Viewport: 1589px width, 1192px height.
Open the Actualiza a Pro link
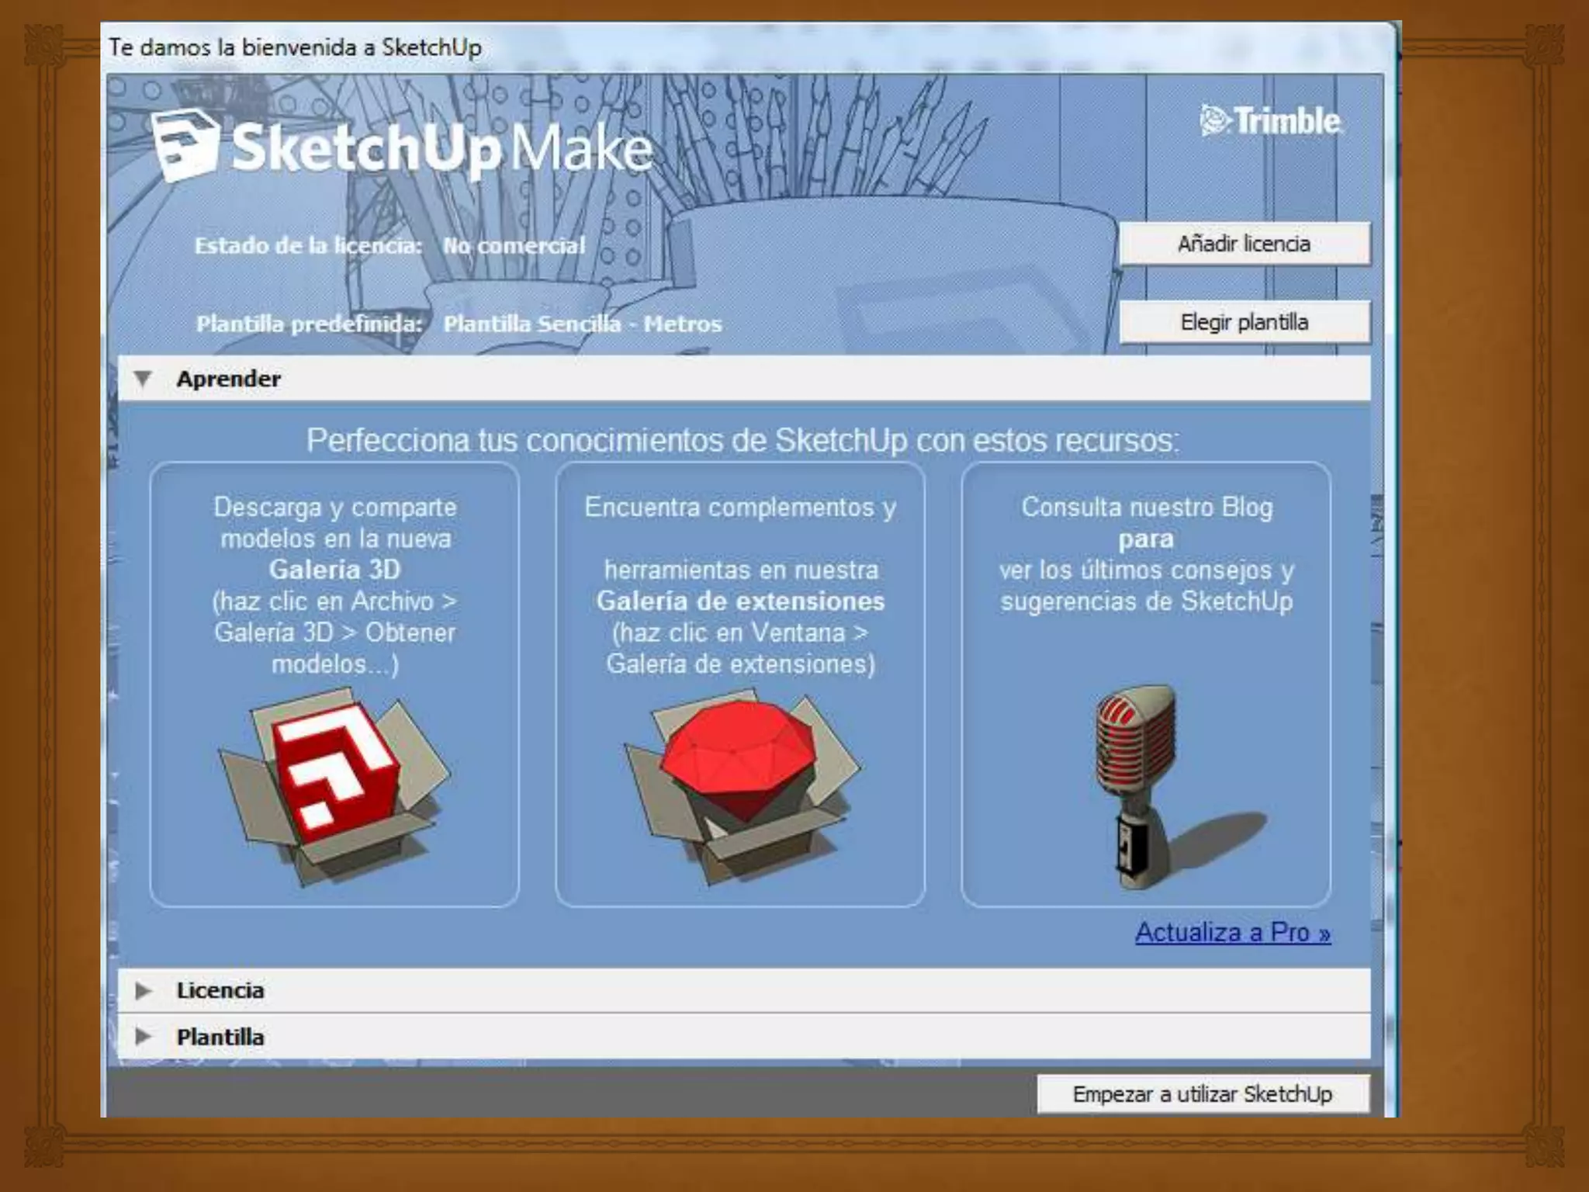pos(1232,932)
